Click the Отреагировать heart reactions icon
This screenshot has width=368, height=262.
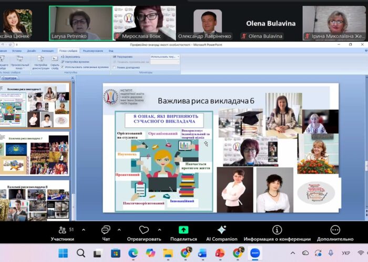(x=144, y=231)
